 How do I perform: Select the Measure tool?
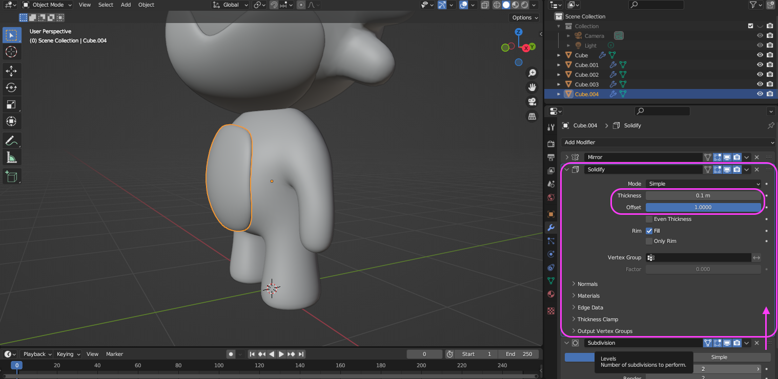click(11, 157)
